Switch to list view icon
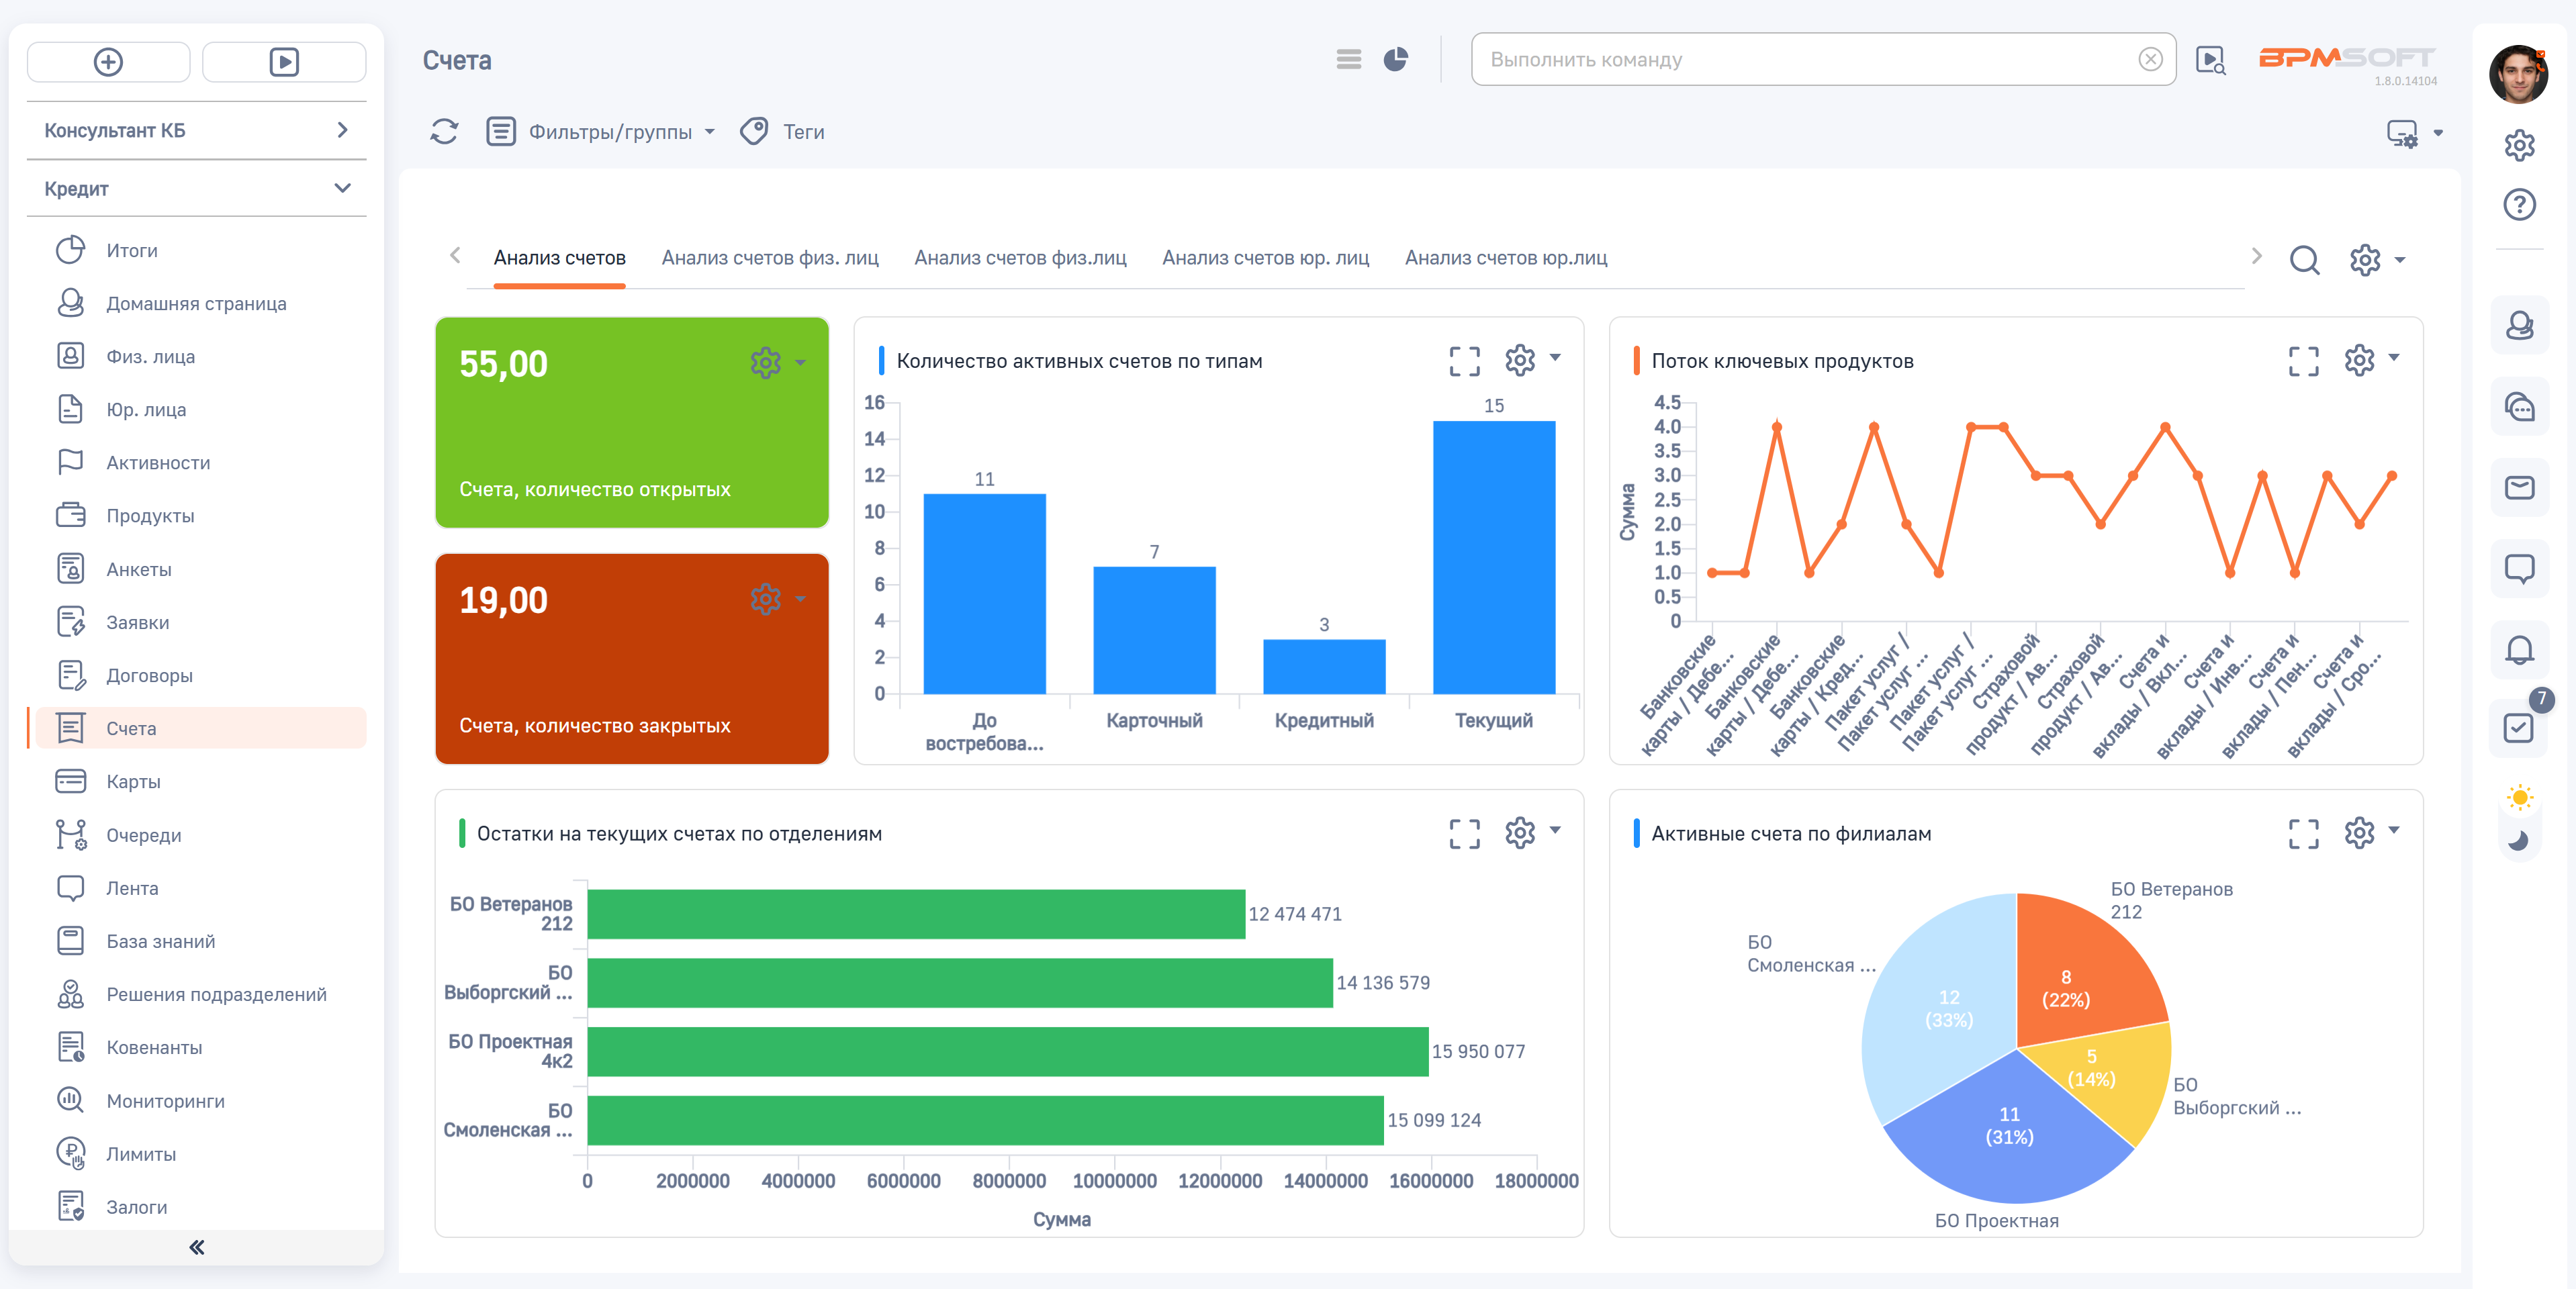 click(x=1348, y=60)
